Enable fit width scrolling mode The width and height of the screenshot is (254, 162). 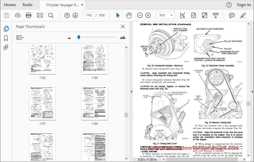(182, 15)
